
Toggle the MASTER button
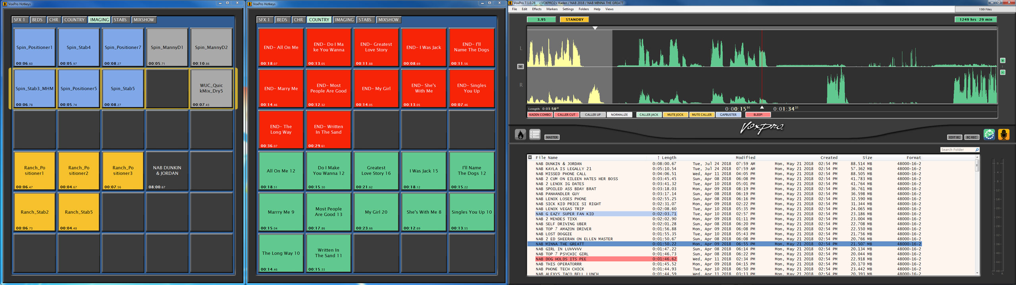(552, 137)
